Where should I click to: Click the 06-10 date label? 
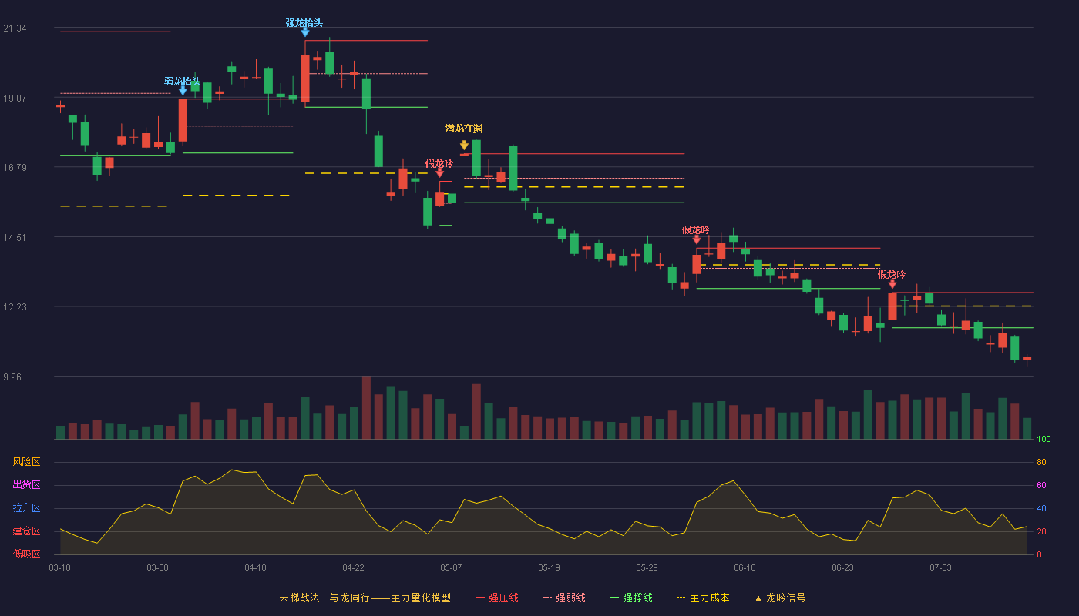click(x=745, y=567)
